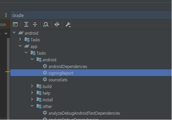The image size is (172, 120).
Task: Expand the build task group
Action: tap(32, 86)
